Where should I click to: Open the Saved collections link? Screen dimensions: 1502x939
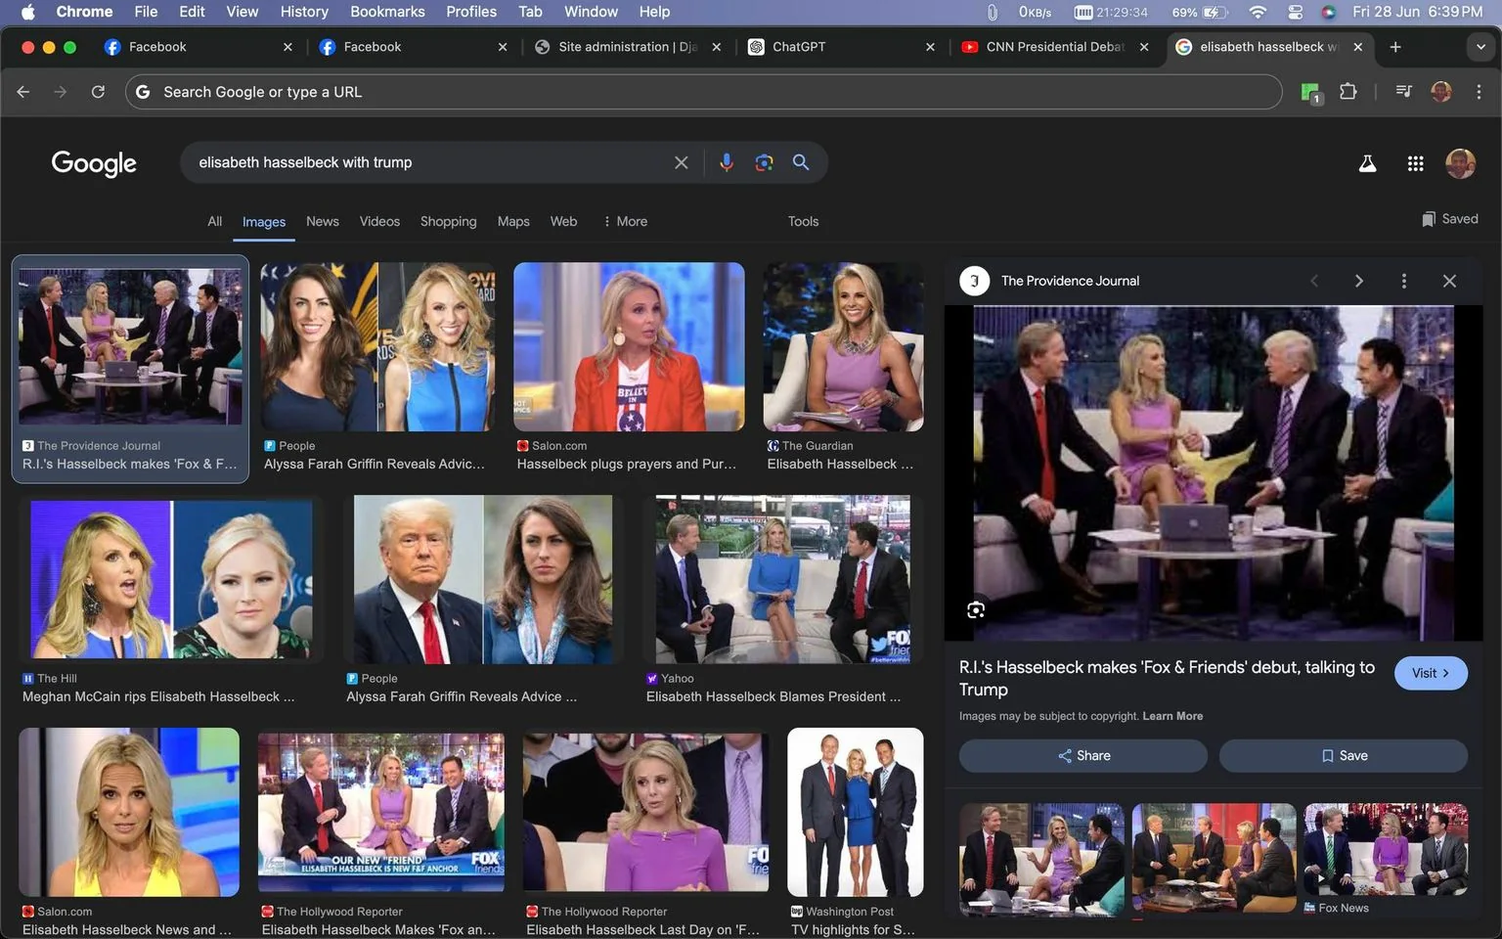click(1449, 219)
